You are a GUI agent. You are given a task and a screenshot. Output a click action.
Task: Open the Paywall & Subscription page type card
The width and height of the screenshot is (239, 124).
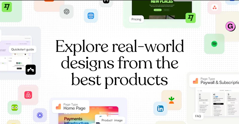point(214,81)
